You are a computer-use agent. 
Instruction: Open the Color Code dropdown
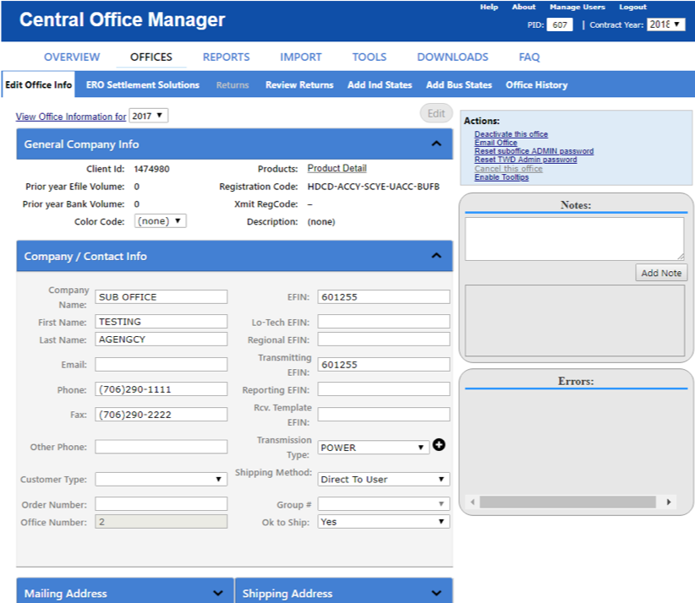(160, 220)
